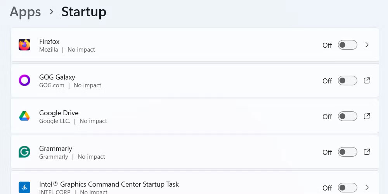Open Google Drive external link icon
The height and width of the screenshot is (194, 388).
point(367,116)
